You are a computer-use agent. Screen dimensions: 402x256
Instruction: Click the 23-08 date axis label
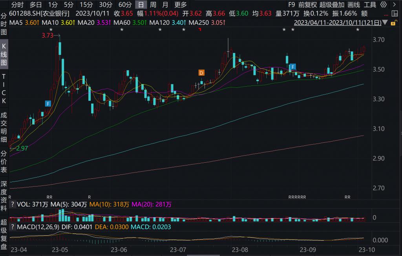(x=240, y=250)
